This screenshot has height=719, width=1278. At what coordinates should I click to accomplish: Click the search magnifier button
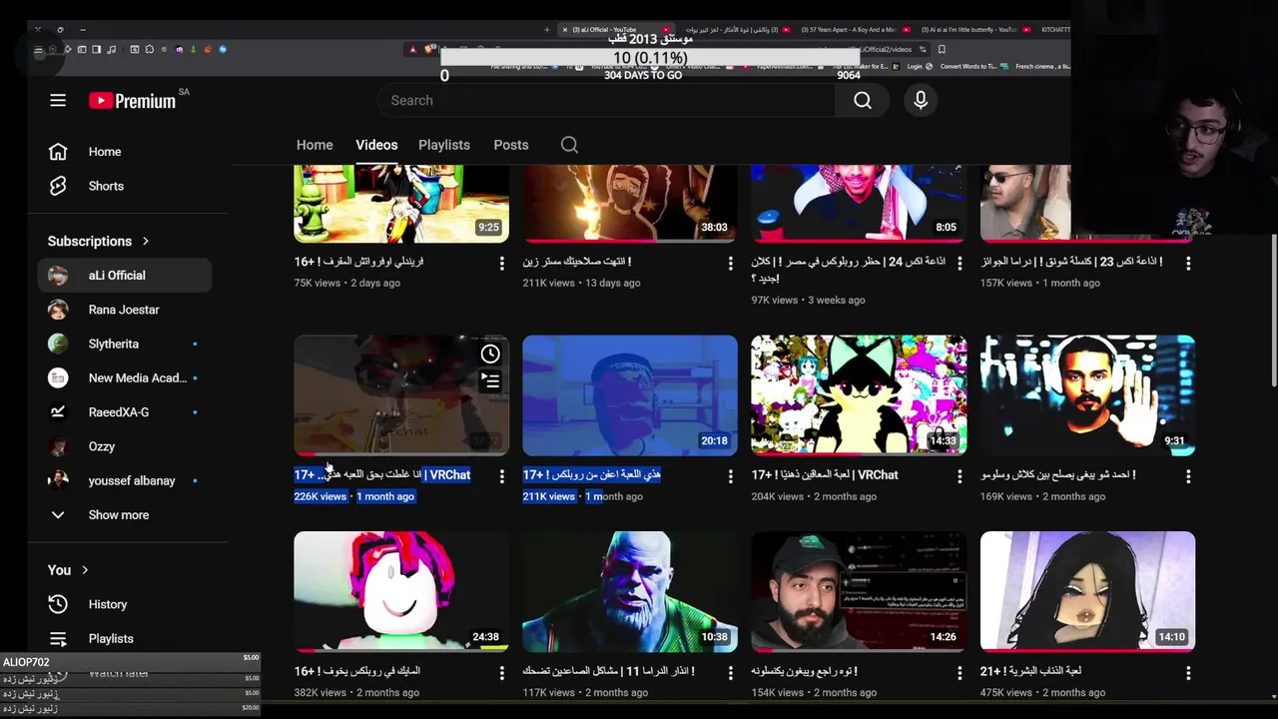click(863, 100)
